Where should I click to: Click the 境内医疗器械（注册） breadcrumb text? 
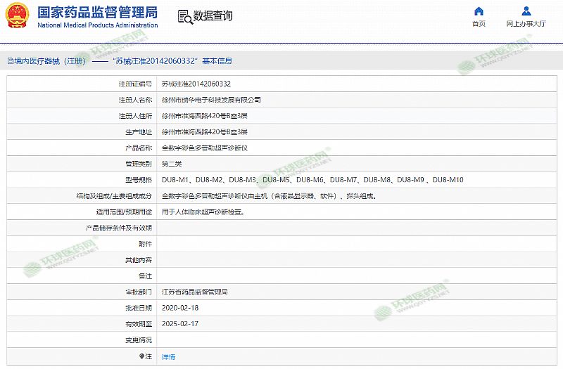pos(46,61)
